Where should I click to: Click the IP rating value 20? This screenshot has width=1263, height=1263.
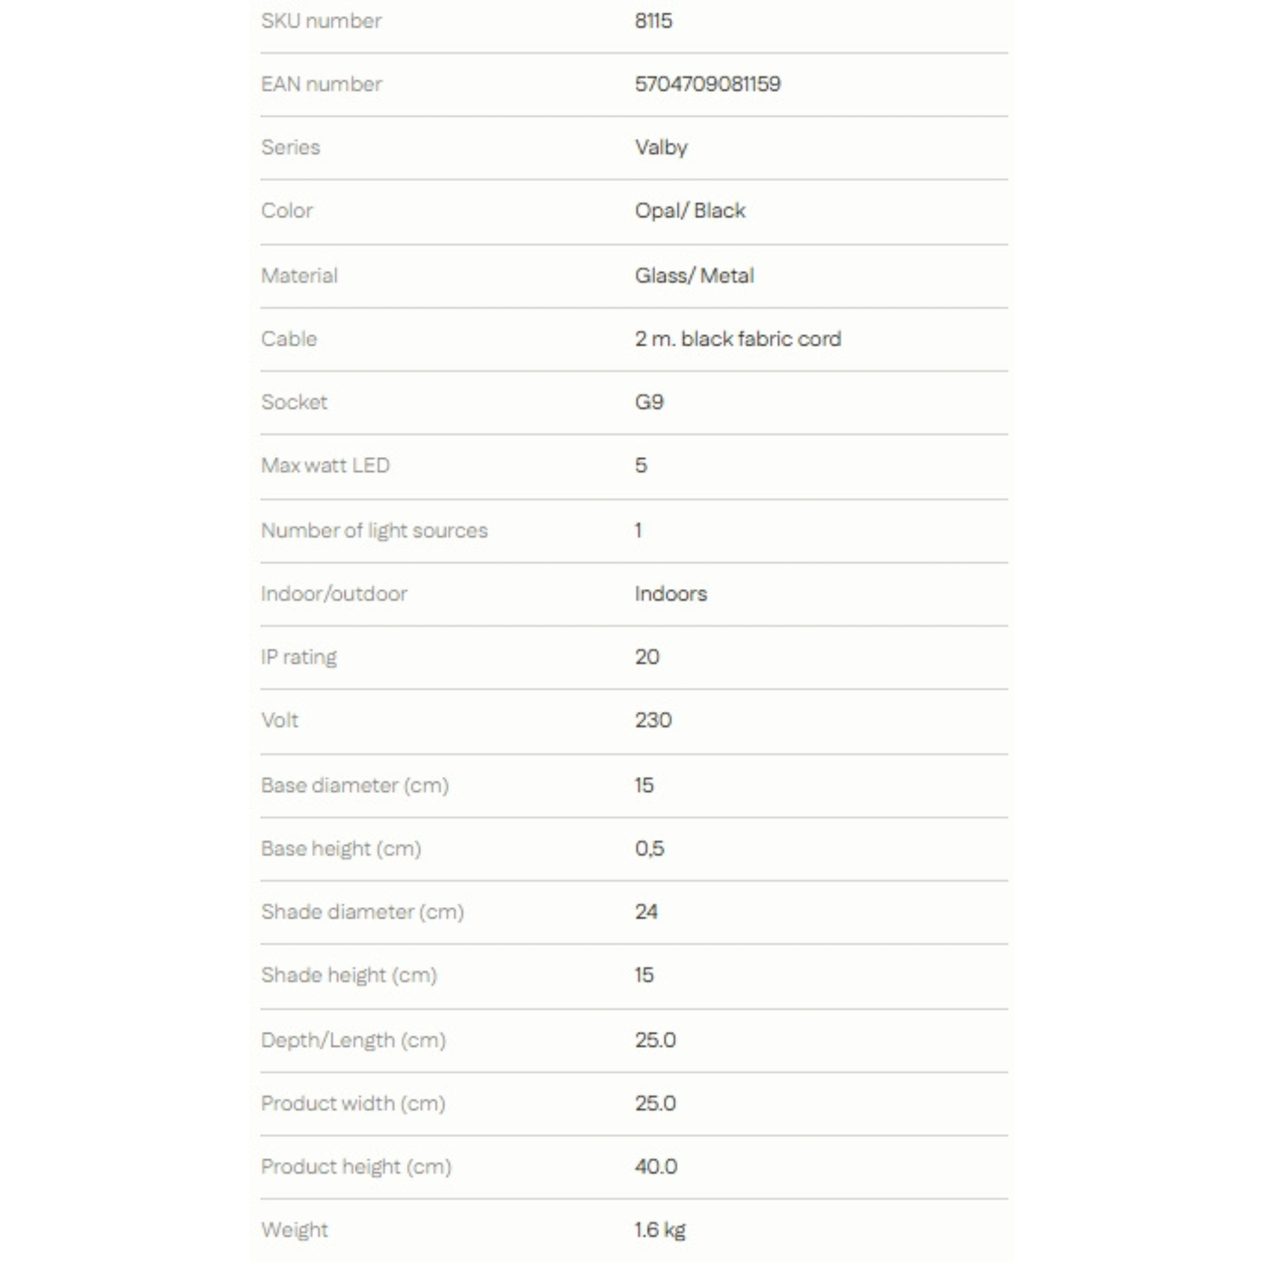pyautogui.click(x=647, y=657)
